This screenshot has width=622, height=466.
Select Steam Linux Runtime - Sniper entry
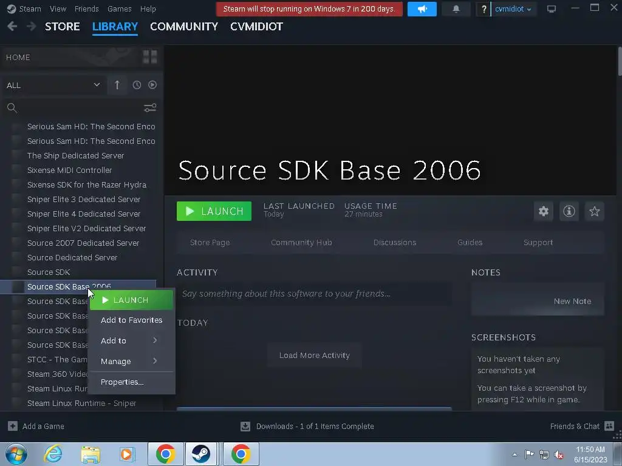click(81, 404)
